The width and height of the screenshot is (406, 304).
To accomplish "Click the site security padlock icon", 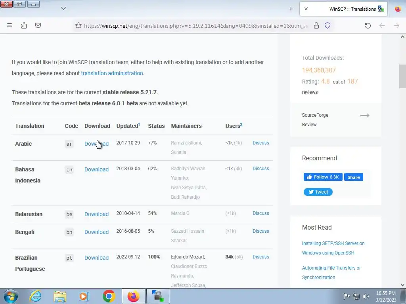I will tap(316, 25).
